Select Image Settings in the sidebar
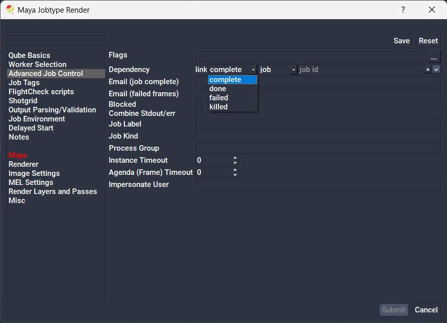This screenshot has height=323, width=447. point(34,173)
